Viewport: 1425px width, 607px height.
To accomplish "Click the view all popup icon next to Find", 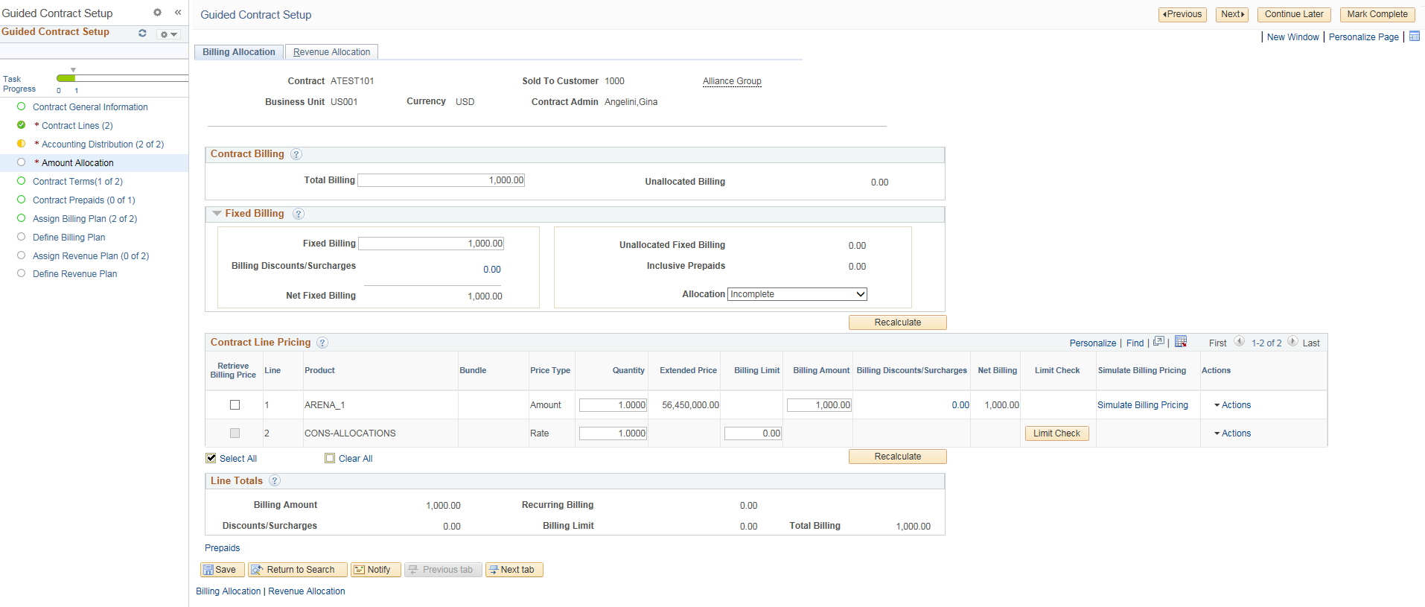I will point(1158,342).
